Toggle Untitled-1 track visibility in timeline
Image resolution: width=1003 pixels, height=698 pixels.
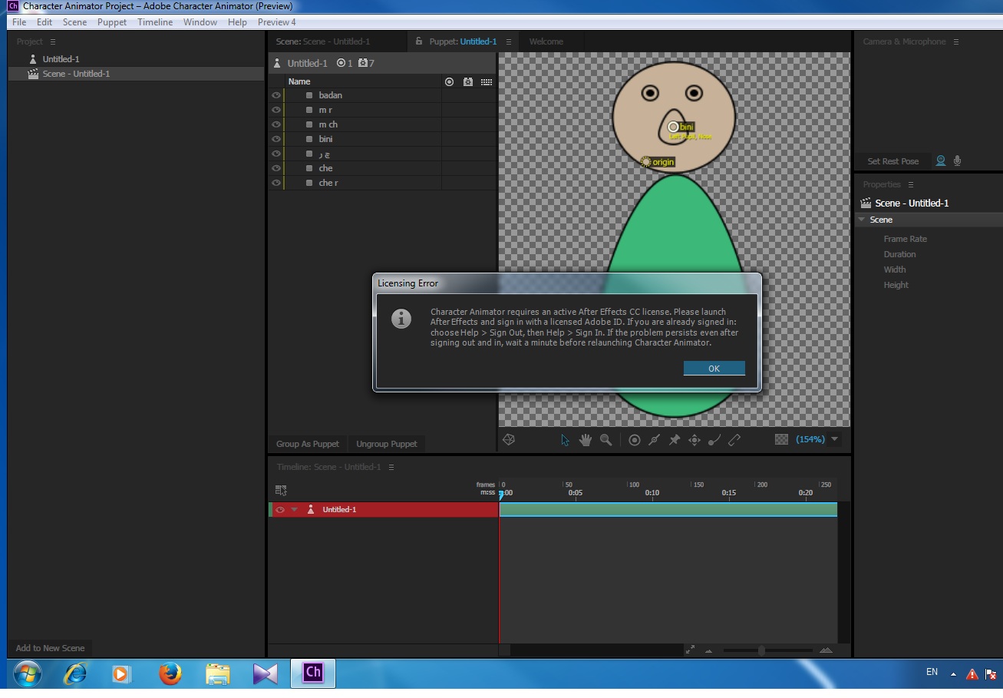[x=279, y=510]
